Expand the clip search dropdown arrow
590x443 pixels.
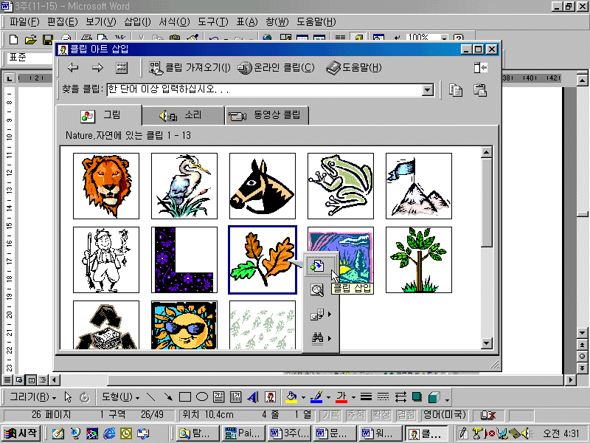coord(428,90)
